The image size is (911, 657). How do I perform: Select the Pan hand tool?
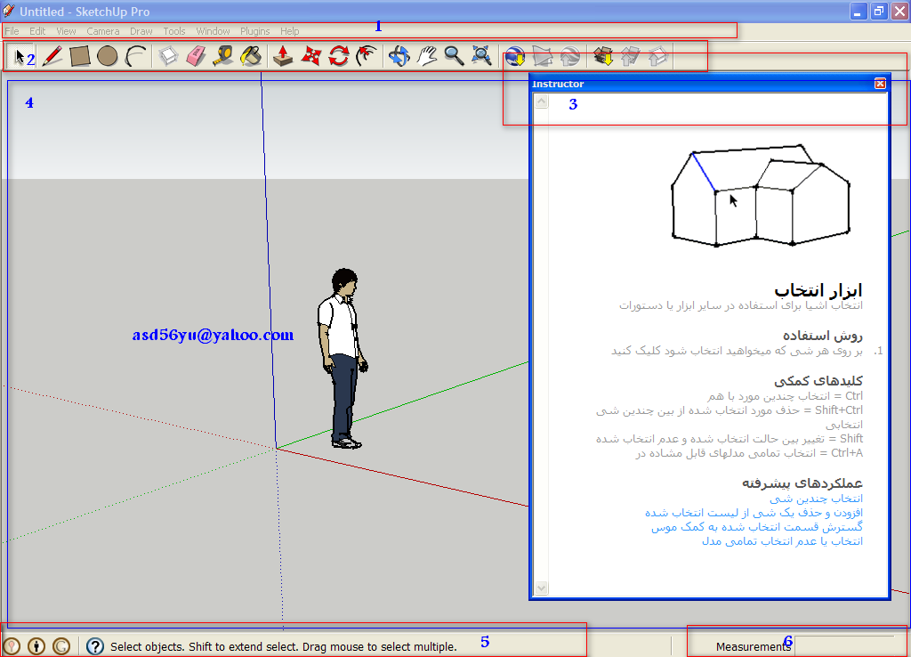click(x=426, y=56)
